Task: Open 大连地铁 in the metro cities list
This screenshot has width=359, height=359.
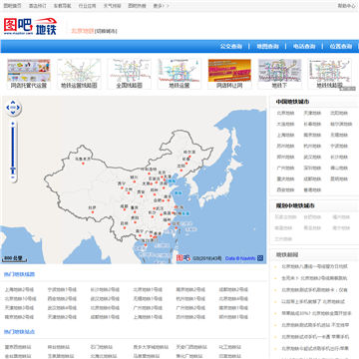Action: pyautogui.click(x=285, y=124)
